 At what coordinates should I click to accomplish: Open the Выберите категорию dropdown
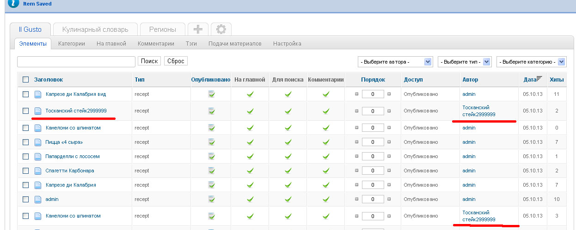(x=531, y=62)
